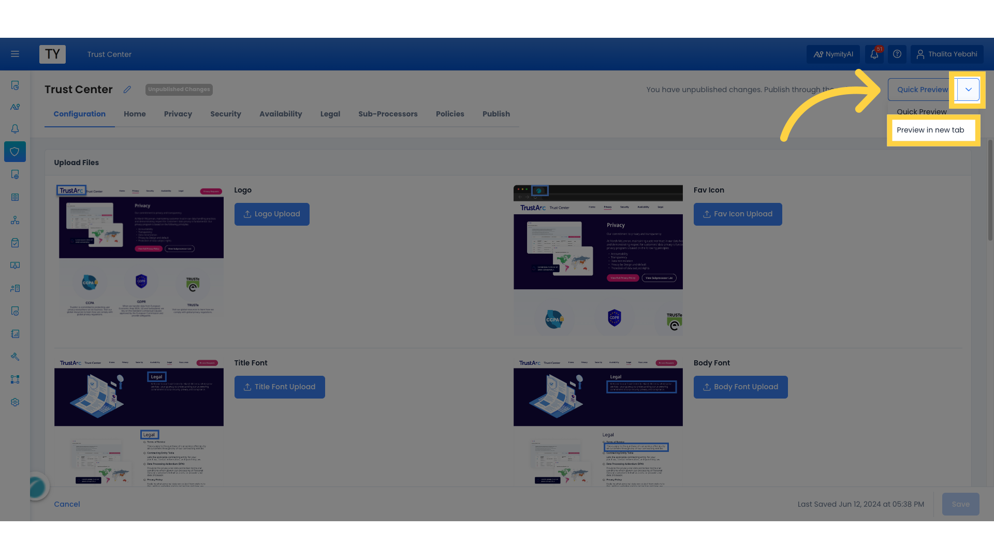This screenshot has width=994, height=559.
Task: Click the page vertical scrollbar
Action: [990, 190]
